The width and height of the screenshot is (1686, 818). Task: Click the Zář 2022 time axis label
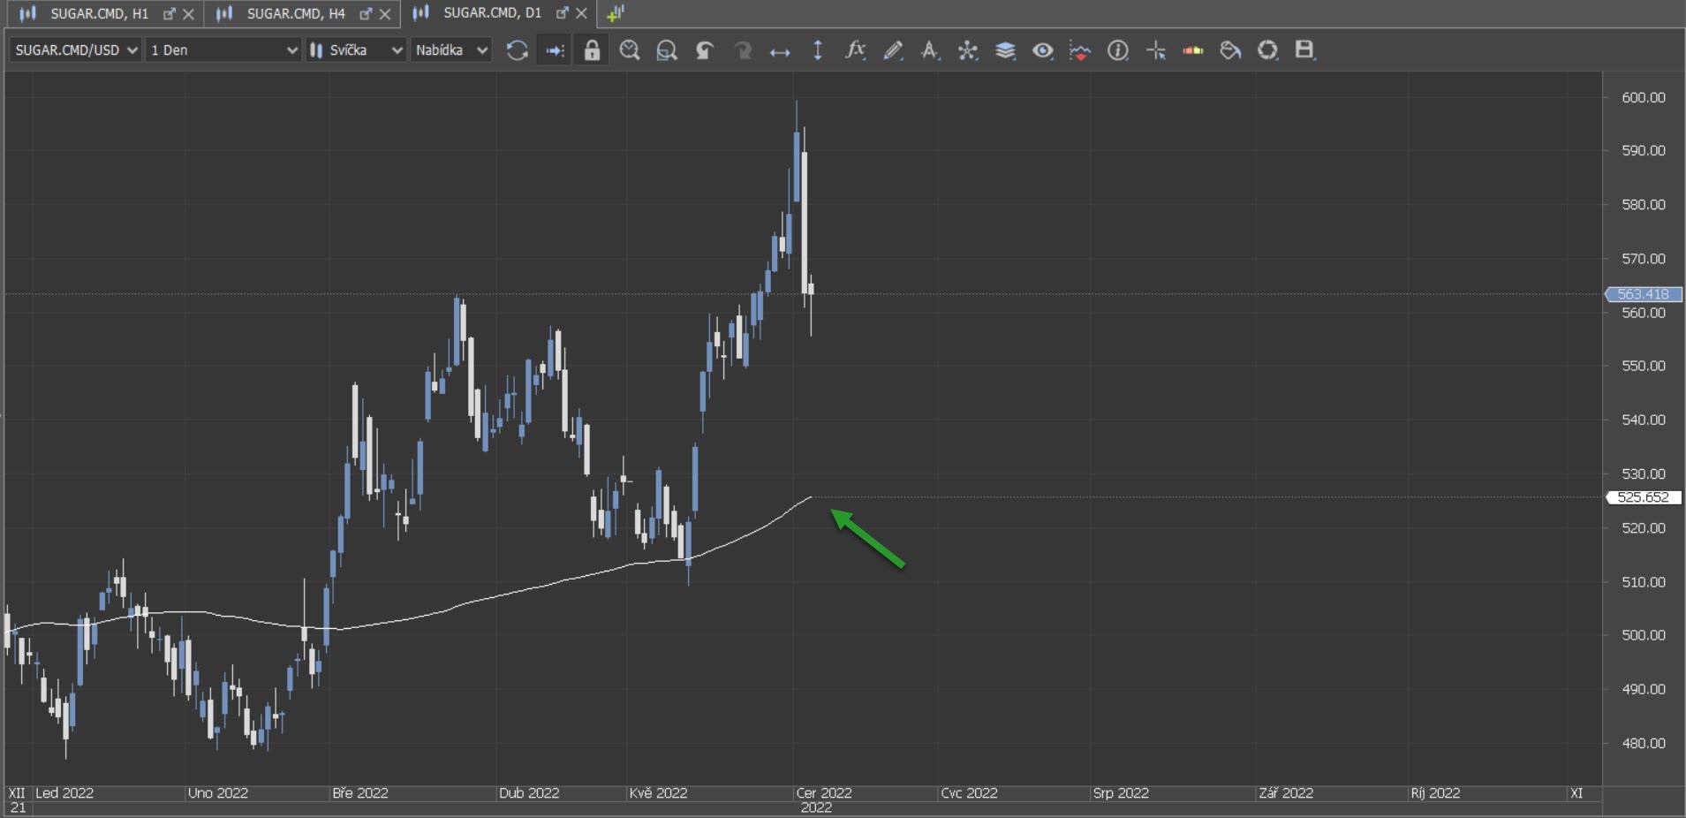point(1286,793)
